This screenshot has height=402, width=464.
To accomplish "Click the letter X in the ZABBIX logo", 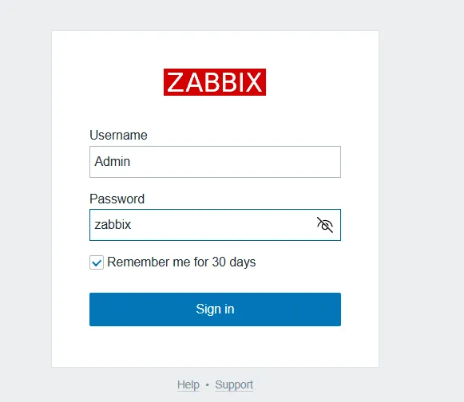I will 253,82.
